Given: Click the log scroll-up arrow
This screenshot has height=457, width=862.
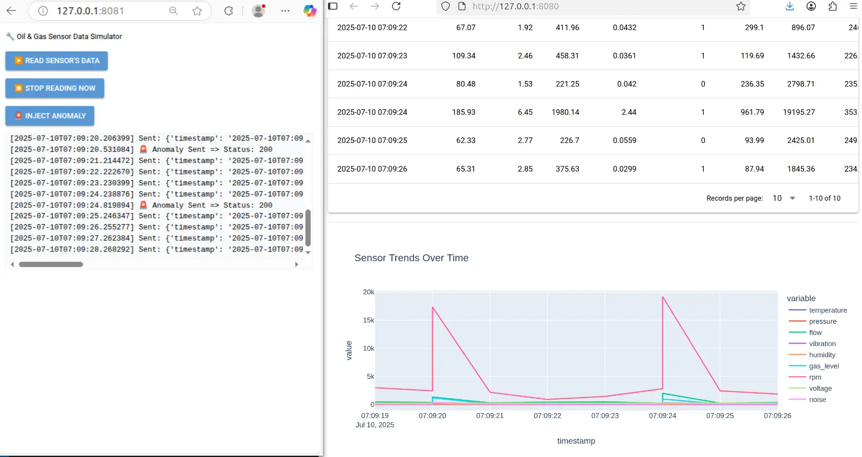Looking at the screenshot, I should tap(308, 141).
